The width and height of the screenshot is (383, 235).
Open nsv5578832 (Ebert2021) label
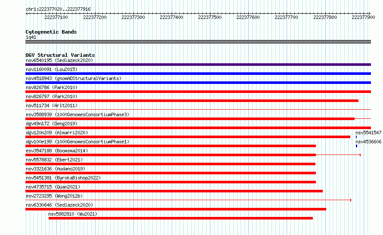pyautogui.click(x=54, y=160)
